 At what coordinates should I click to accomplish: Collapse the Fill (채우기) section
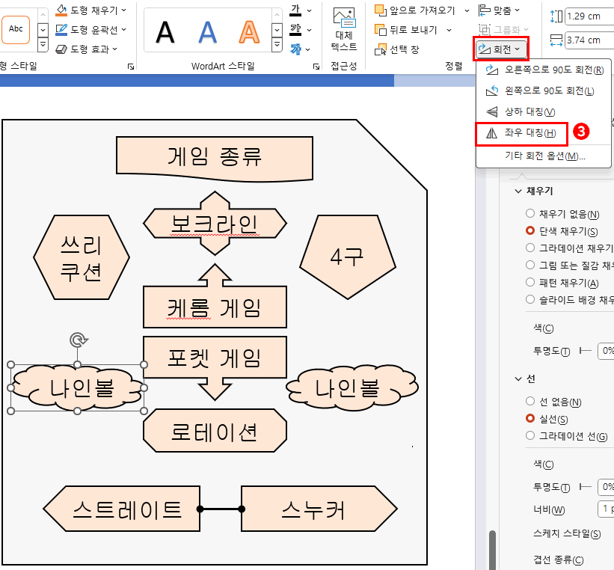pyautogui.click(x=518, y=191)
